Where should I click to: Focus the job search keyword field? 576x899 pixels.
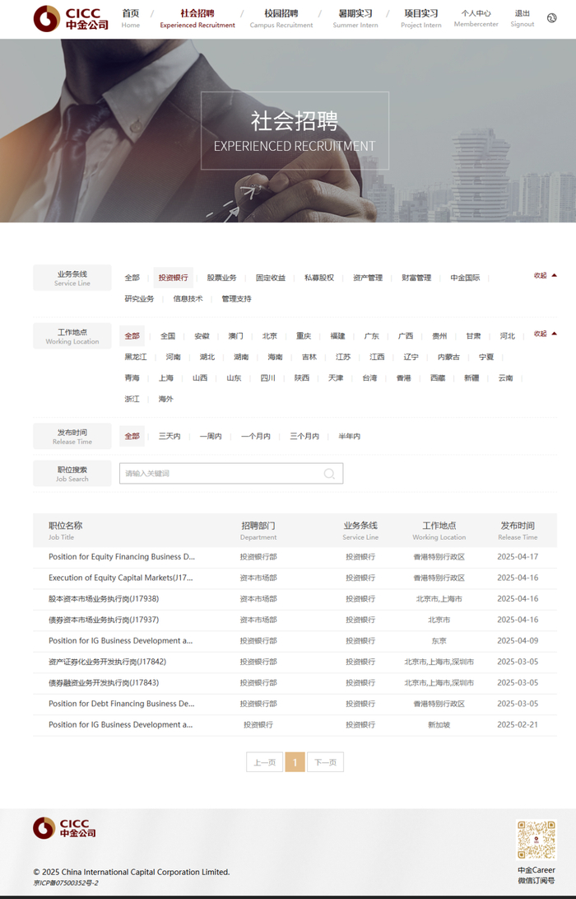pos(231,474)
